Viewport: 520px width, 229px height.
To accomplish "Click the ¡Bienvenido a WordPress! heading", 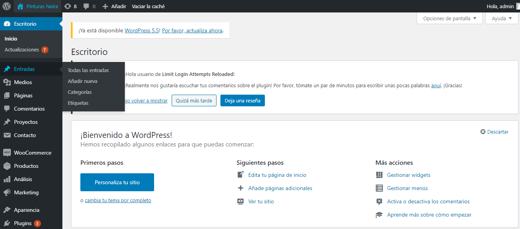I will click(x=126, y=135).
